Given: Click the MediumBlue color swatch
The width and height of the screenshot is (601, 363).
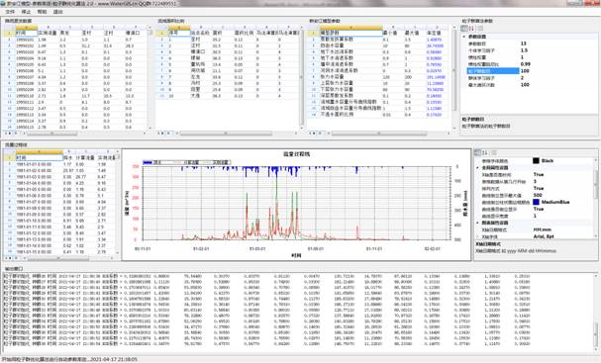Looking at the screenshot, I should point(537,202).
